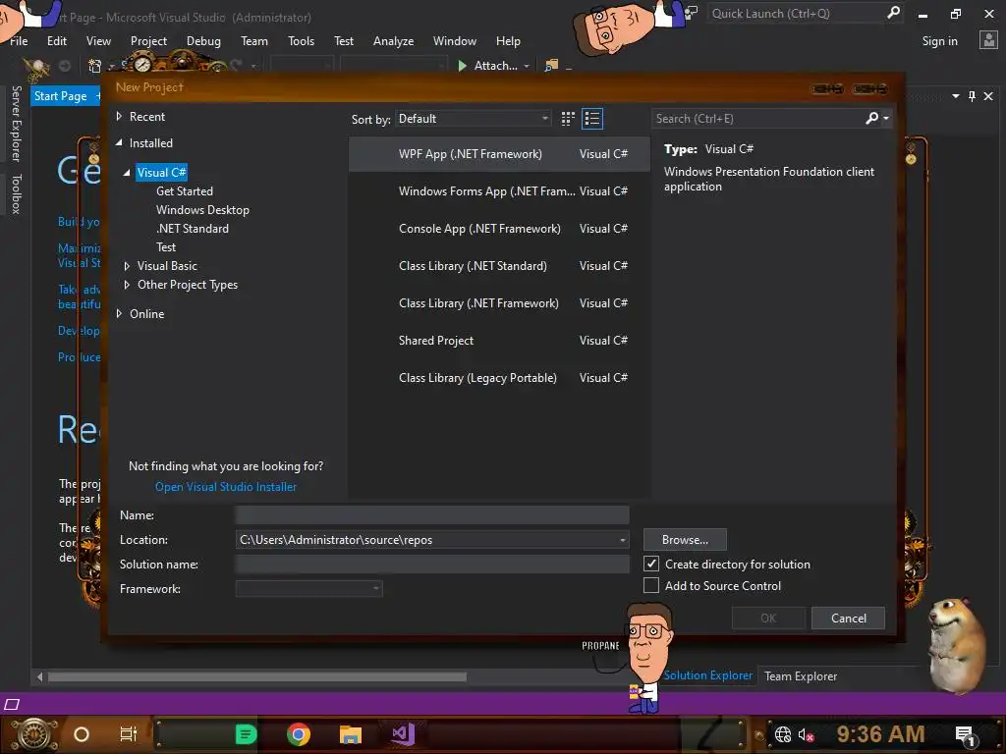Focus the Solution name field

pyautogui.click(x=432, y=565)
